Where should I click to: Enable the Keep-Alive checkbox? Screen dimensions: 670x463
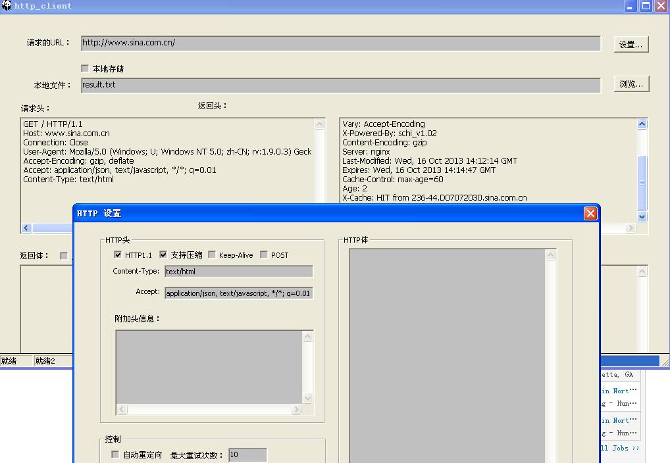pyautogui.click(x=212, y=255)
